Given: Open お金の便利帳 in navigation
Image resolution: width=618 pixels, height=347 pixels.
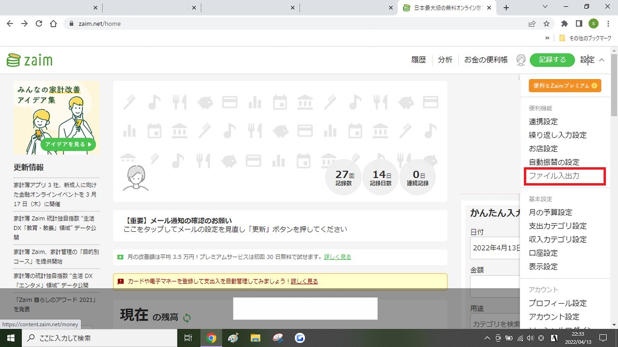Looking at the screenshot, I should (x=486, y=60).
